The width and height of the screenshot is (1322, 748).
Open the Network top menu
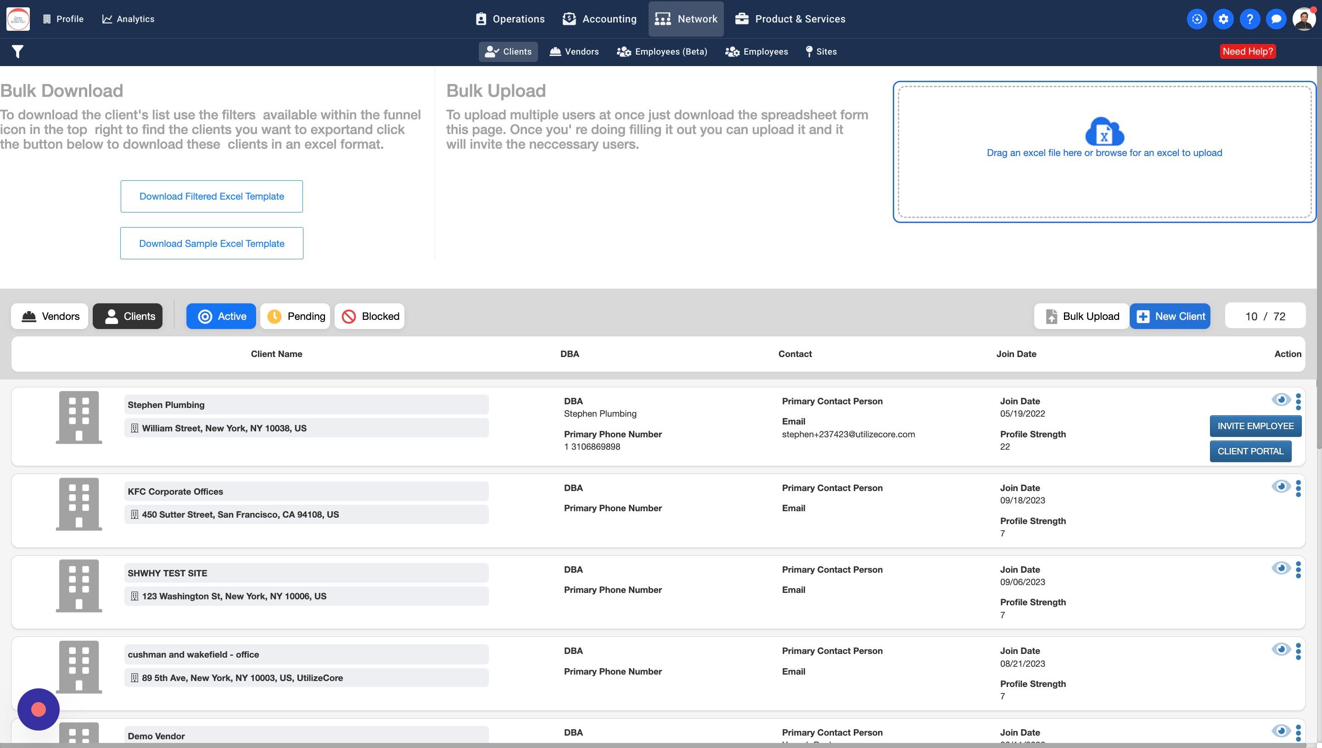(686, 19)
